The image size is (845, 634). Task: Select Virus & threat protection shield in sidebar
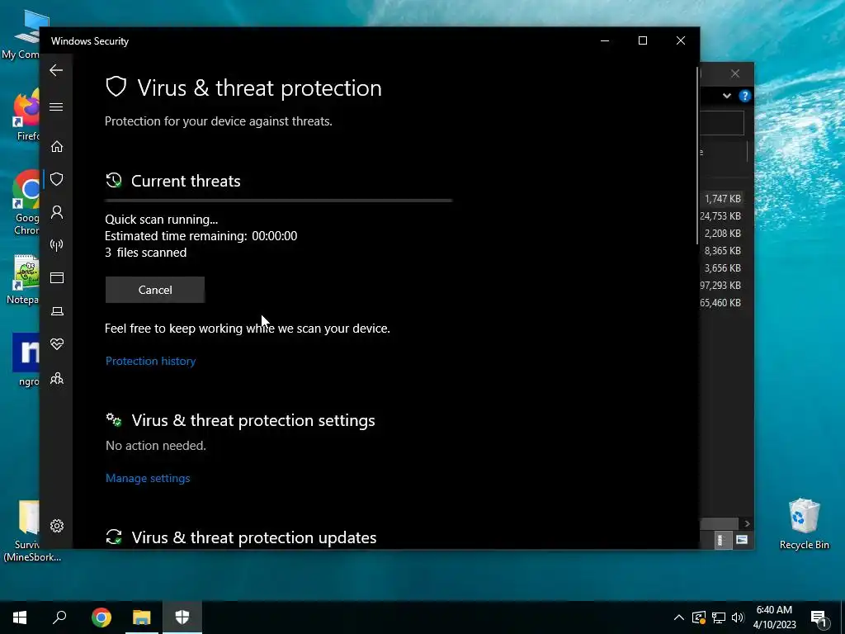tap(57, 179)
